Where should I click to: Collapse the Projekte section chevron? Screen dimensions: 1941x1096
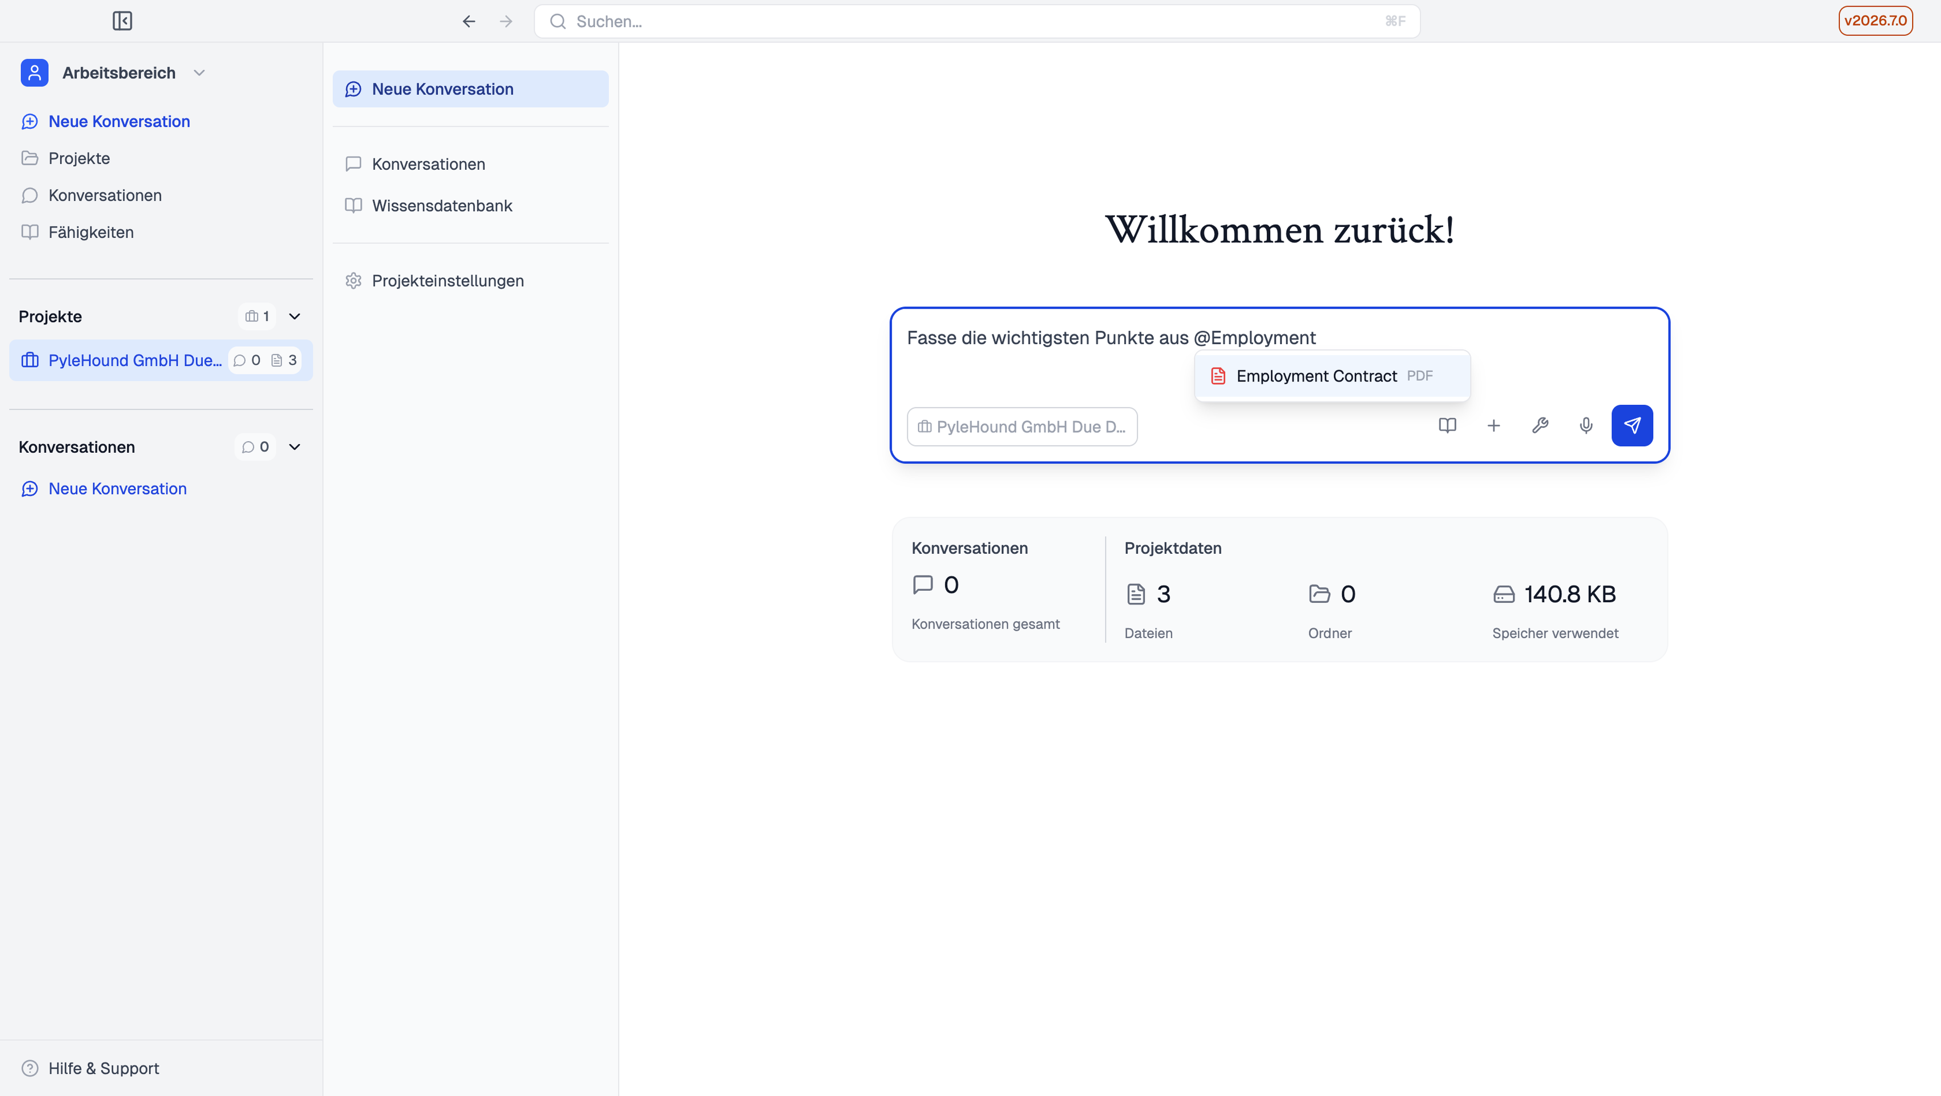pyautogui.click(x=295, y=316)
